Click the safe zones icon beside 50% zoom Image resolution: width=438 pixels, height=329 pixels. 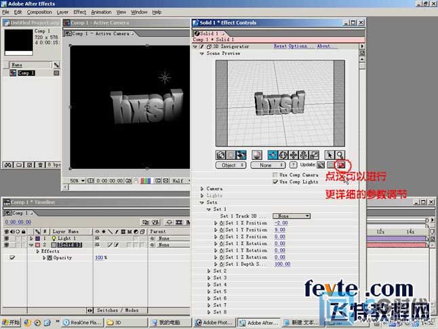point(90,181)
